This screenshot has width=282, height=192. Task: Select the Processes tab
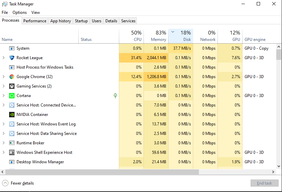point(11,20)
